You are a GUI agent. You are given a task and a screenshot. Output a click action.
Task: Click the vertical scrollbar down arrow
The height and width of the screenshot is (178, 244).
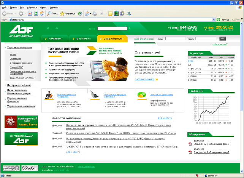click(242, 170)
